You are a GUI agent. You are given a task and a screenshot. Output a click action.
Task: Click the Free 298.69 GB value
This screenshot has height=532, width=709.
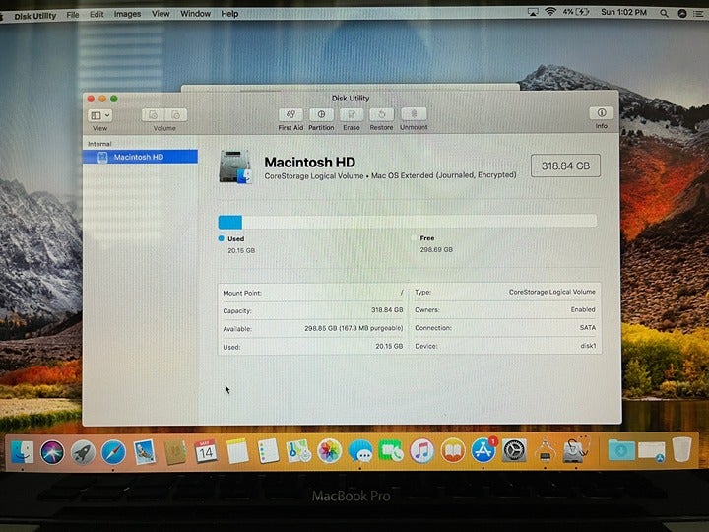click(x=436, y=249)
